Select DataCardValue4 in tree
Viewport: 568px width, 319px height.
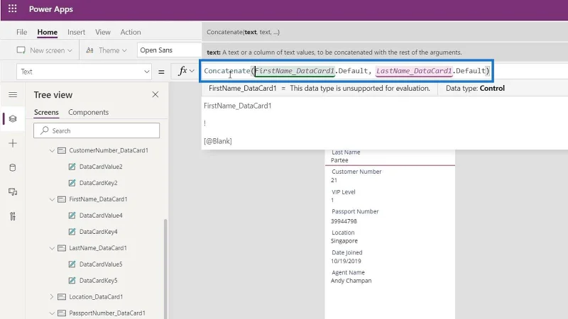(101, 216)
